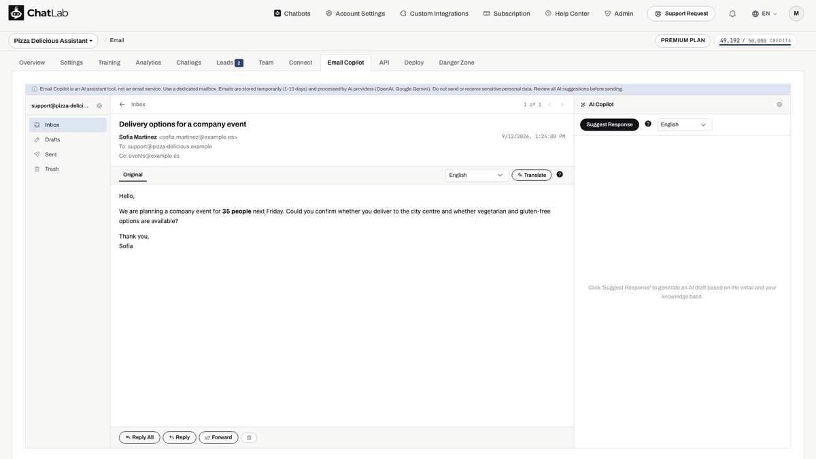Image resolution: width=816 pixels, height=459 pixels.
Task: Open the Chatbots menu
Action: [x=292, y=14]
